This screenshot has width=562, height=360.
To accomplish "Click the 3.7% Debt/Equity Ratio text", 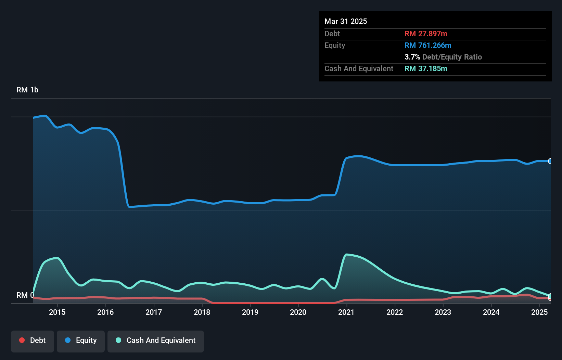I will click(443, 57).
